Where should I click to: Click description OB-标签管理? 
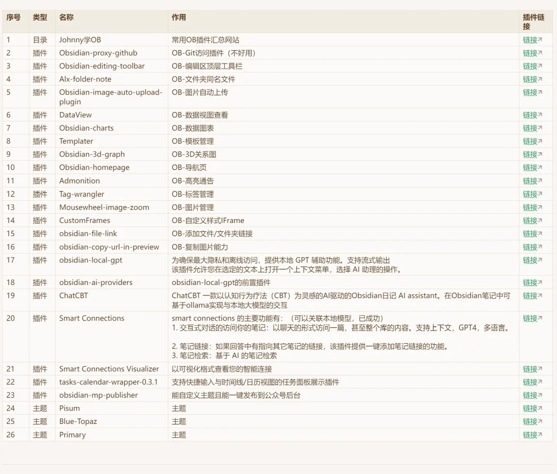tap(192, 194)
